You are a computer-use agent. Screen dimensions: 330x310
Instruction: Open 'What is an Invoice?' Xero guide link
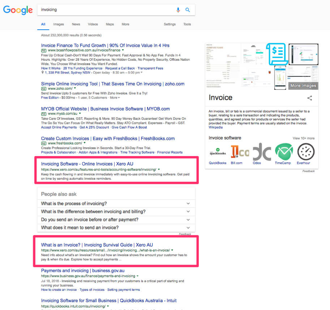coord(97,245)
